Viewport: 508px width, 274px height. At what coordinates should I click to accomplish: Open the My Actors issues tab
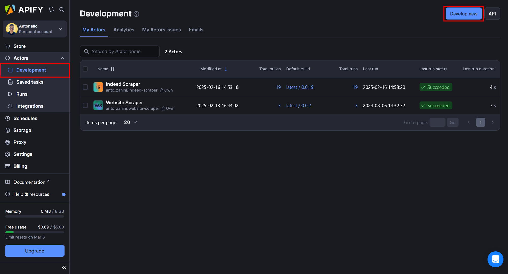tap(161, 30)
